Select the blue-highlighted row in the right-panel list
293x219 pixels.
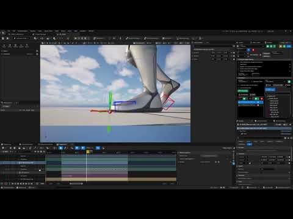click(251, 102)
